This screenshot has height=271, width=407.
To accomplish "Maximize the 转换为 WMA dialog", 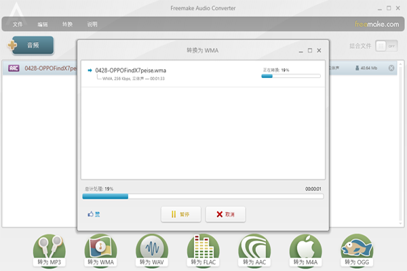I will tap(310, 51).
